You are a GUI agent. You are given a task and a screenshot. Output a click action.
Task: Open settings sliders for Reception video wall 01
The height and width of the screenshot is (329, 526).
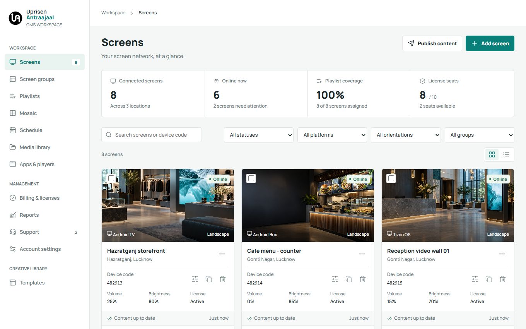click(x=475, y=279)
